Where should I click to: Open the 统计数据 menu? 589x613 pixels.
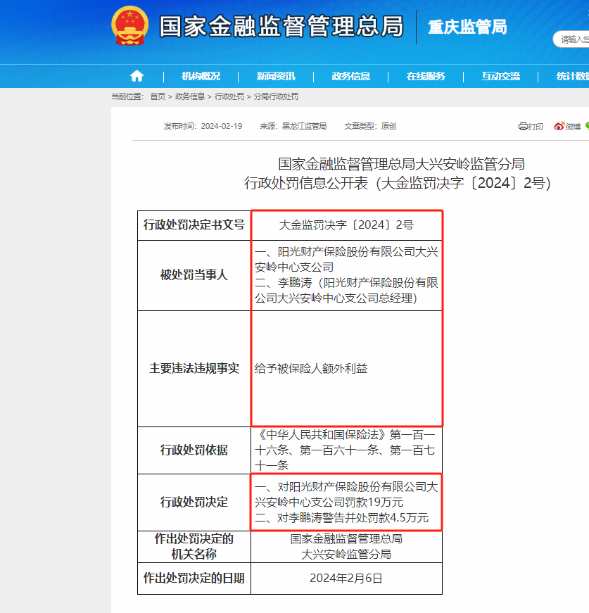coord(573,76)
